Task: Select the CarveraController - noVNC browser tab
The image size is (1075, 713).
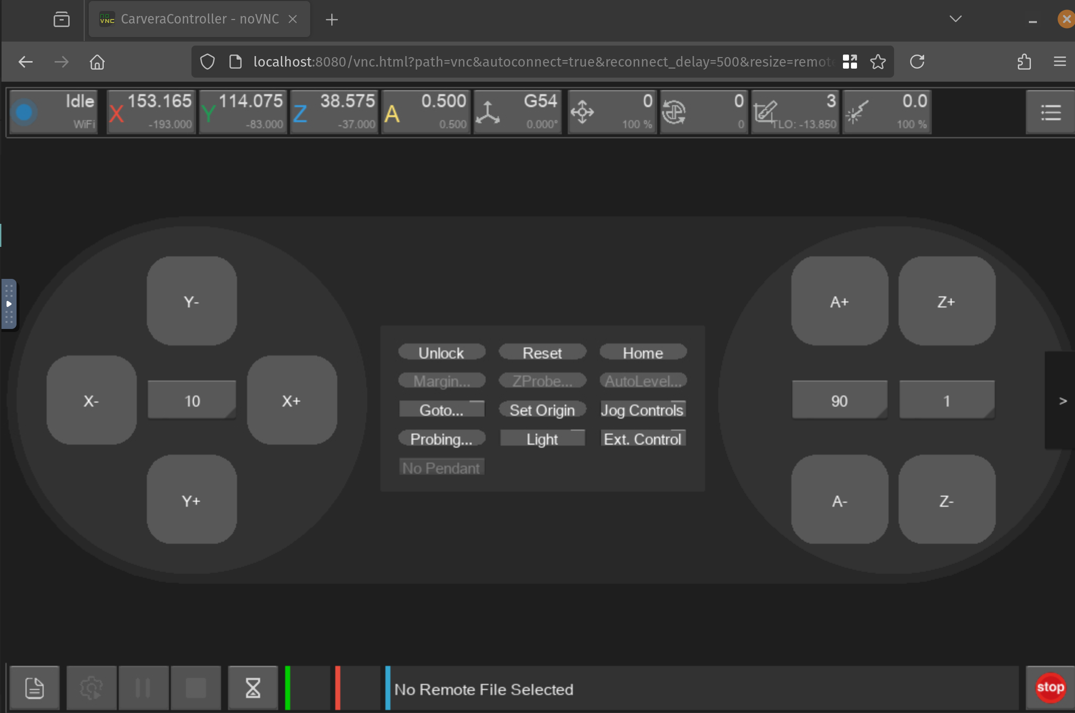Action: [x=199, y=19]
